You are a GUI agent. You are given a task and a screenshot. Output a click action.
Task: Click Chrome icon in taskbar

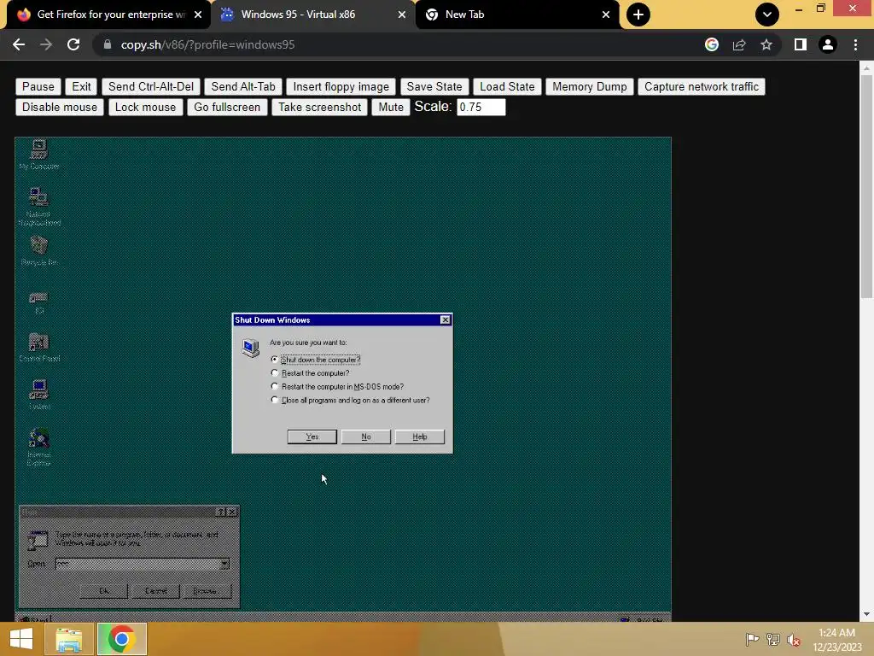click(x=121, y=639)
